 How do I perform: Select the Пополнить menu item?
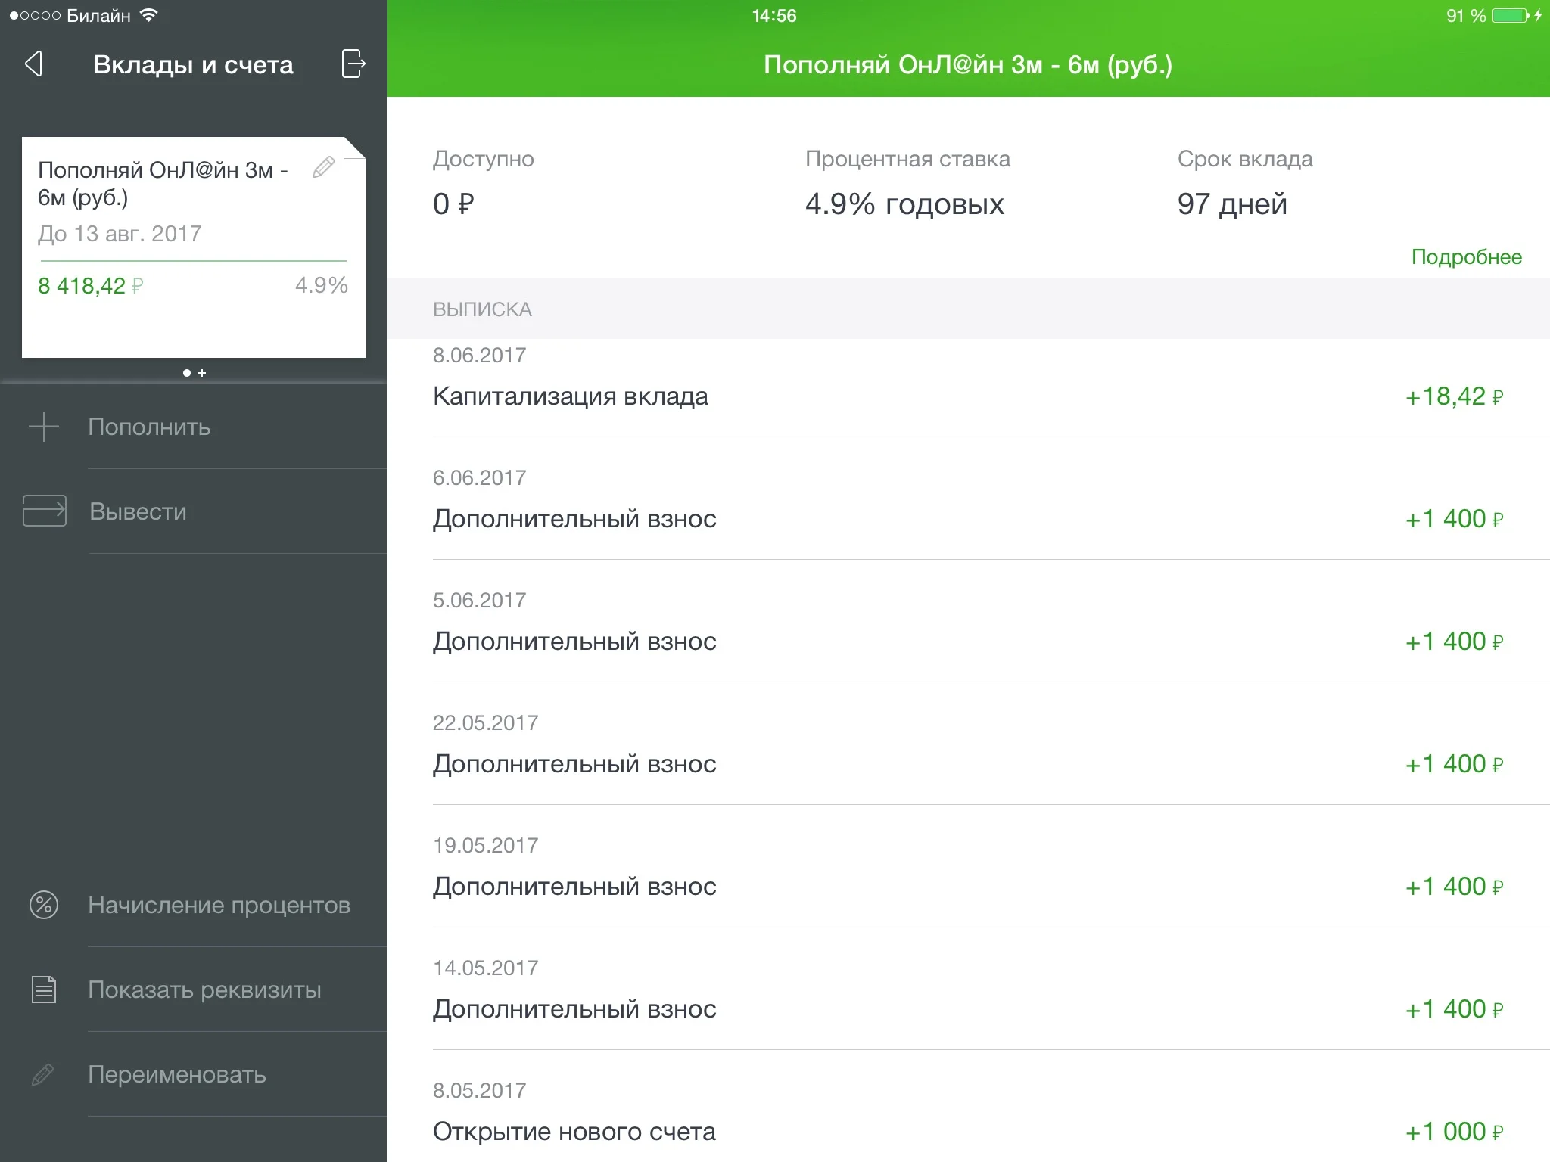149,427
